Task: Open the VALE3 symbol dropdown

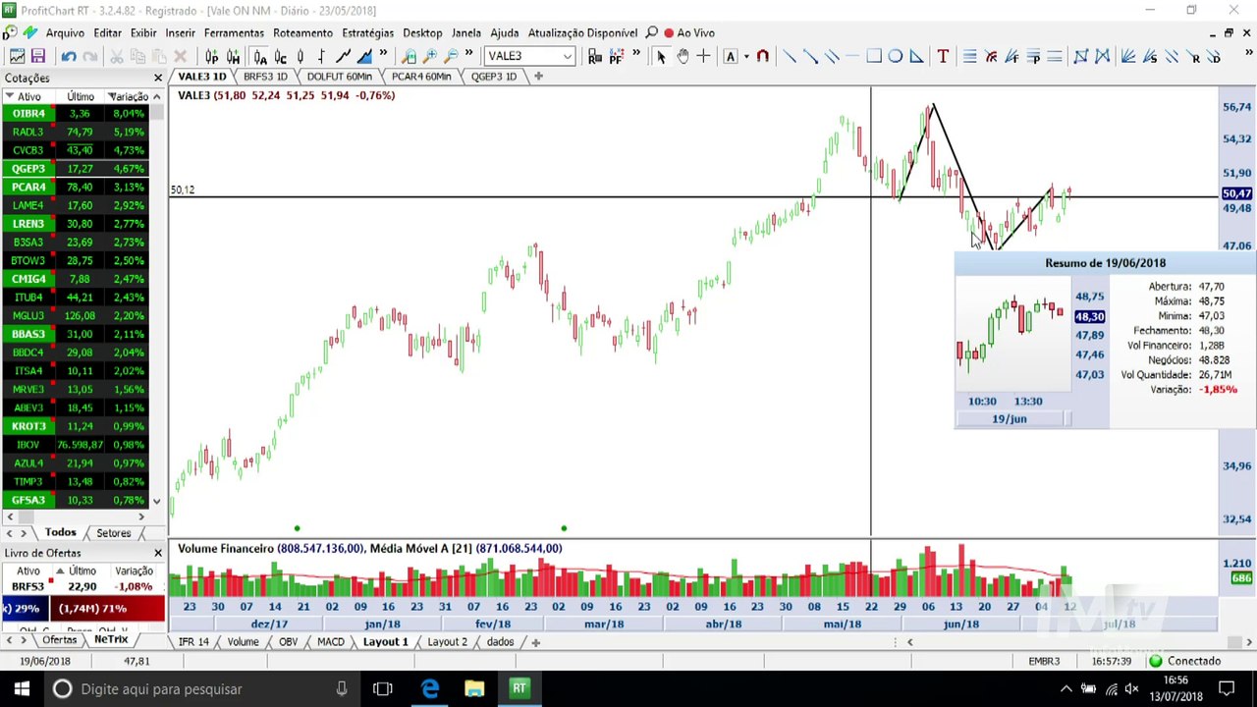Action: pyautogui.click(x=568, y=56)
